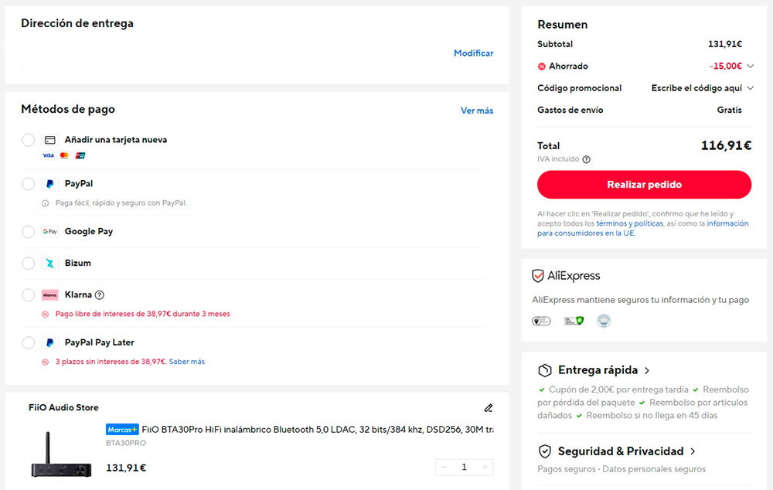Click the PayPal Pay Later logo icon

point(49,342)
